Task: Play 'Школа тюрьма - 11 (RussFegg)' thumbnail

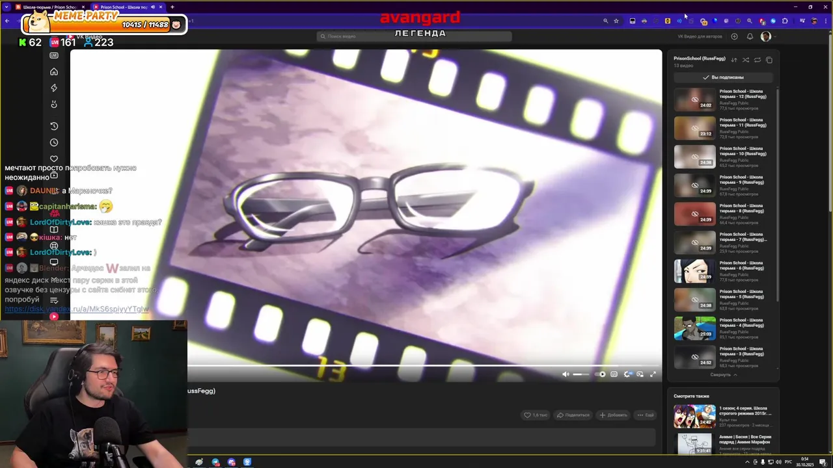Action: (694, 128)
